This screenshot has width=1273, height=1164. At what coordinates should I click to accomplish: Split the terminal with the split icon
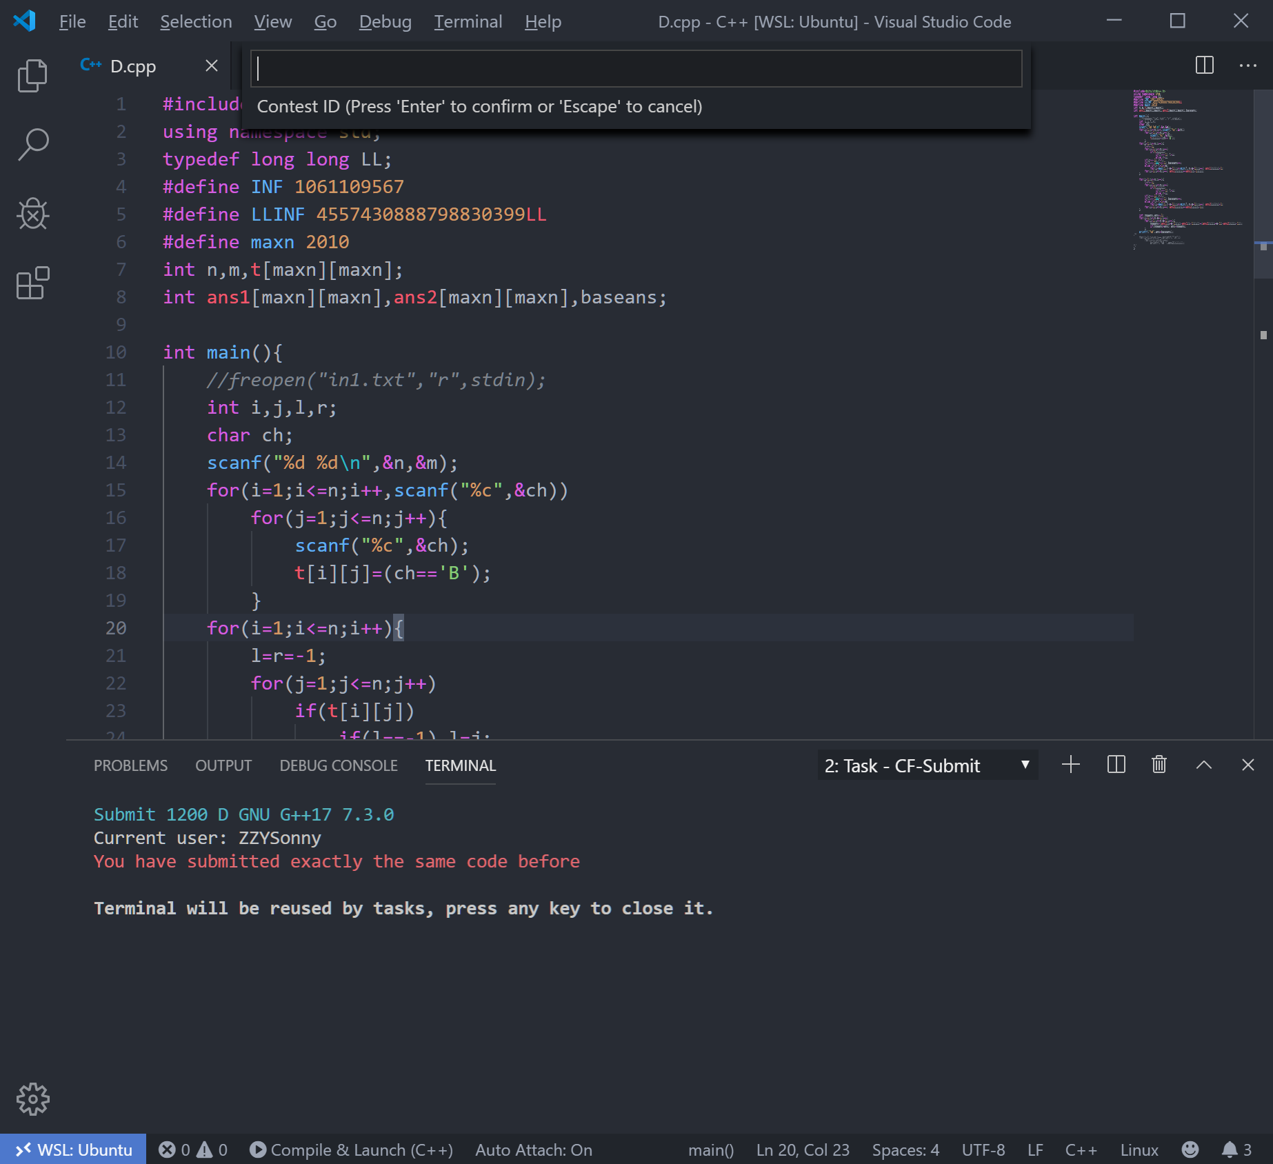tap(1115, 765)
